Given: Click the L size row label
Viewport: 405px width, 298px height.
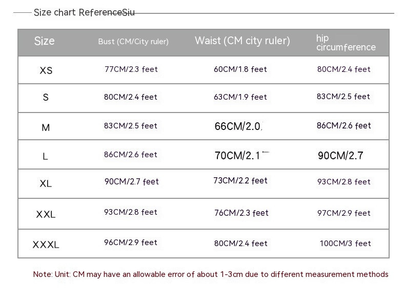Looking at the screenshot, I should [x=45, y=156].
